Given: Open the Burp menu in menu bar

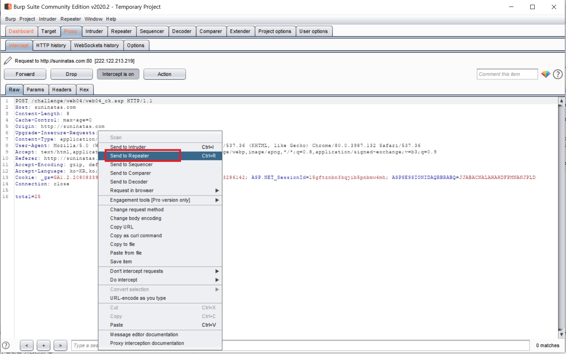Looking at the screenshot, I should click(x=11, y=19).
